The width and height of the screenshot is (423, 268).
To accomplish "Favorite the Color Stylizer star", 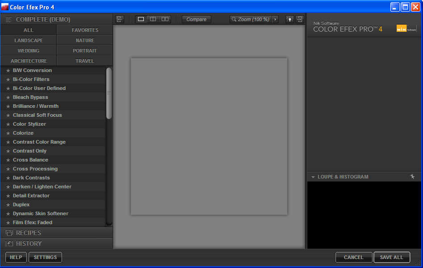I will [8, 124].
